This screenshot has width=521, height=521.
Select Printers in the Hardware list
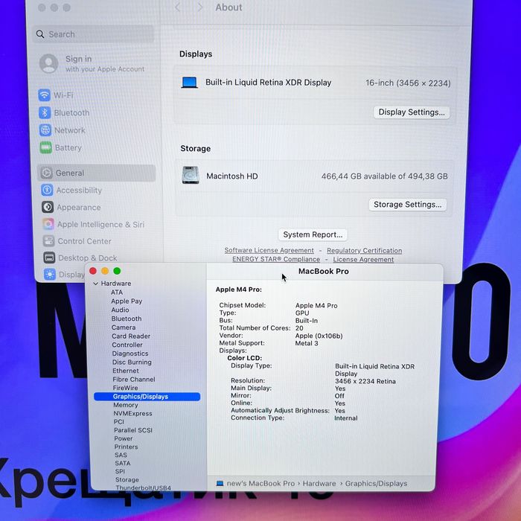[127, 447]
